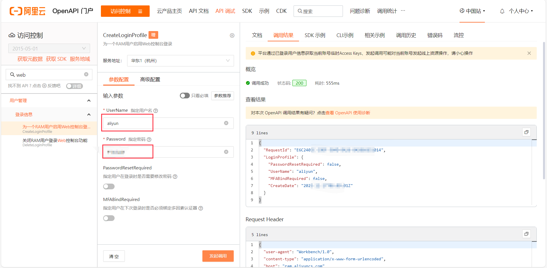Image resolution: width=547 pixels, height=268 pixels.
Task: Click the UserName input field
Action: 168,123
